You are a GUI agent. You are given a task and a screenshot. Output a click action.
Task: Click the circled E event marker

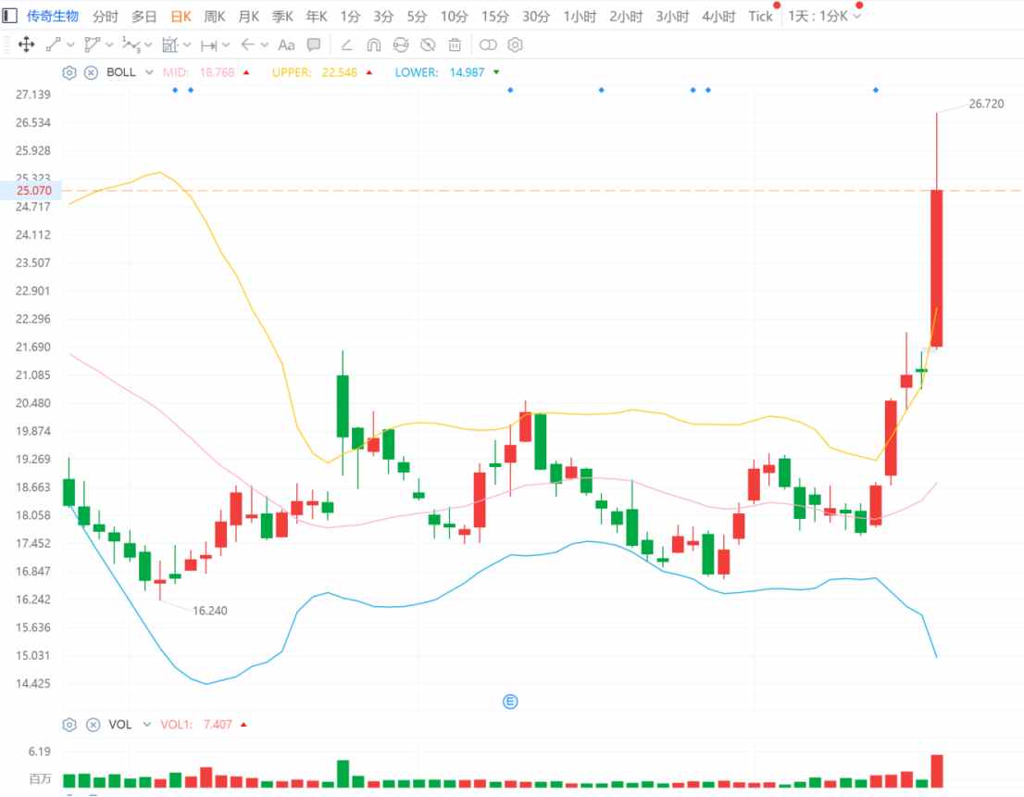509,702
